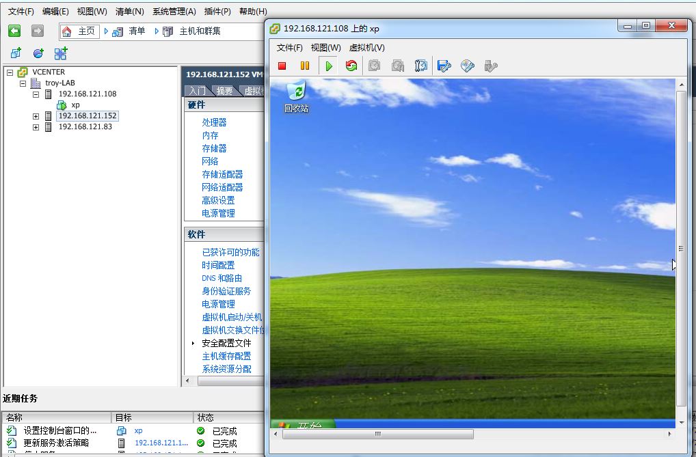The height and width of the screenshot is (457, 696).
Task: Click the globe-style toolbar icon under navigation
Action: 38,54
